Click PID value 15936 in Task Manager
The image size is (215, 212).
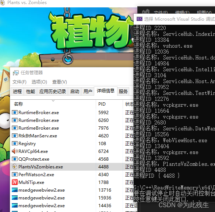coord(105,198)
